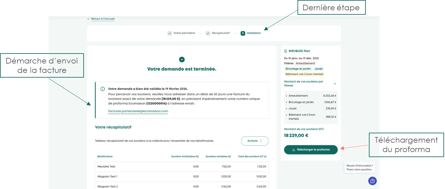Click the Retour à l'accueil link
Viewport: 445px width, 189px height.
tap(103, 19)
